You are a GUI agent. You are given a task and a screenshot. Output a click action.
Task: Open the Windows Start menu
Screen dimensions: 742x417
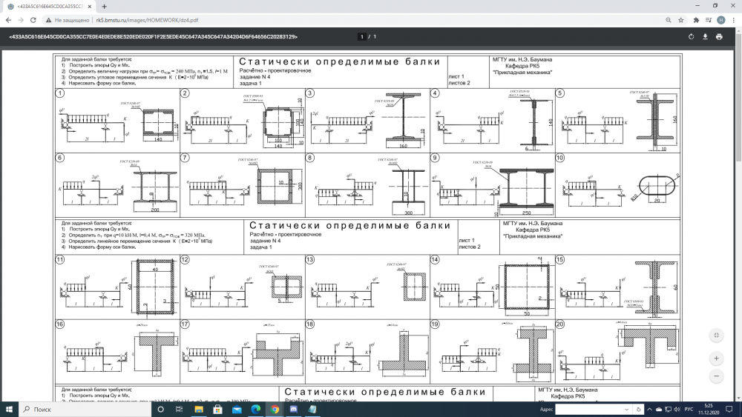click(x=8, y=409)
